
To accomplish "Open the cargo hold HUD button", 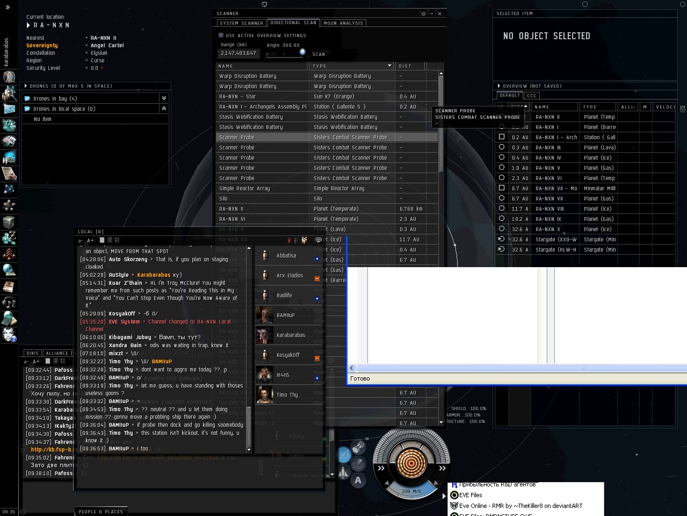I will tap(358, 447).
